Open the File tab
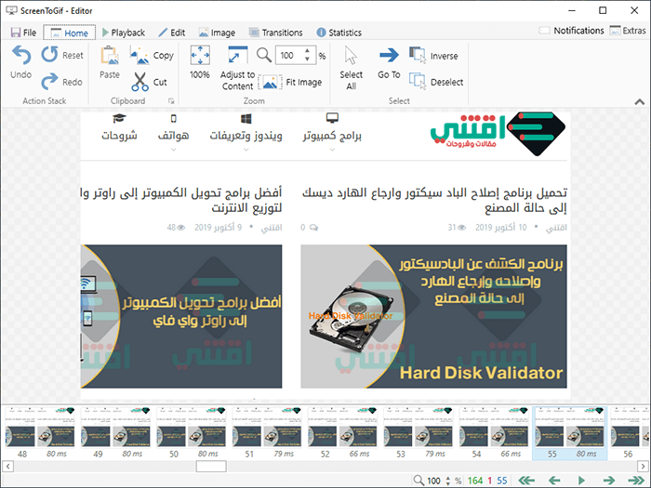651x488 pixels. [23, 33]
